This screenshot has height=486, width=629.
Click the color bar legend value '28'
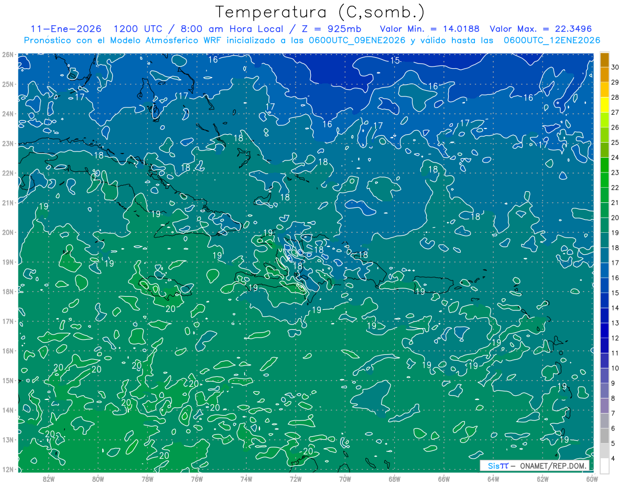(615, 98)
